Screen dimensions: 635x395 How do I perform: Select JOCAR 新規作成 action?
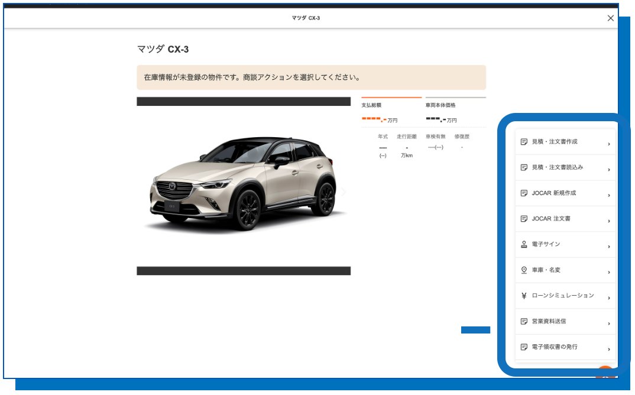click(x=565, y=193)
